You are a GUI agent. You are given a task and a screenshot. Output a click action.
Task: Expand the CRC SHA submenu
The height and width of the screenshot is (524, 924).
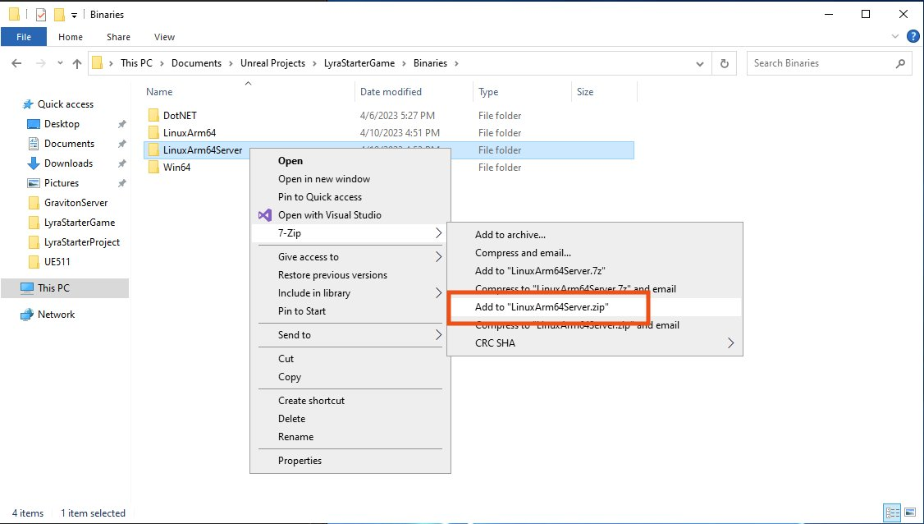[595, 342]
